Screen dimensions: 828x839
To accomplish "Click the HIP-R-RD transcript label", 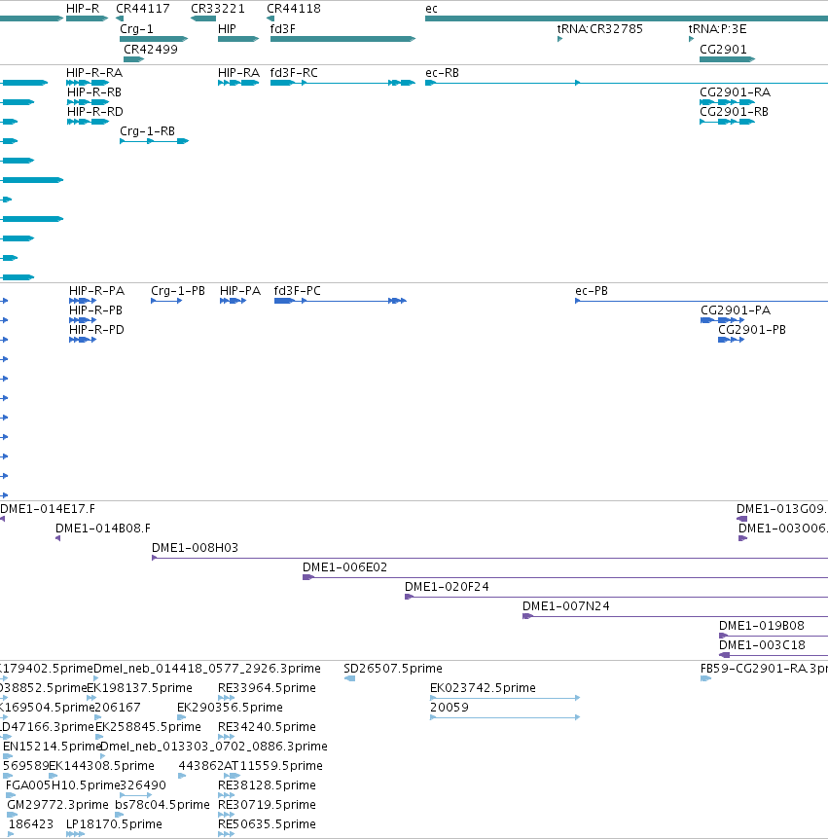I will (x=95, y=111).
